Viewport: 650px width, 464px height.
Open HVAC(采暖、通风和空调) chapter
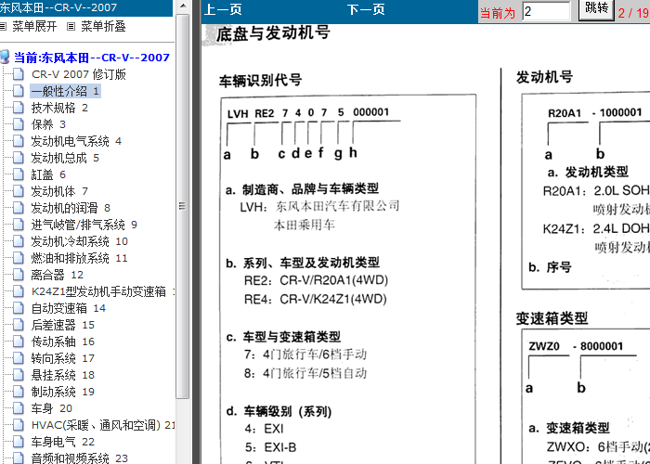[103, 425]
